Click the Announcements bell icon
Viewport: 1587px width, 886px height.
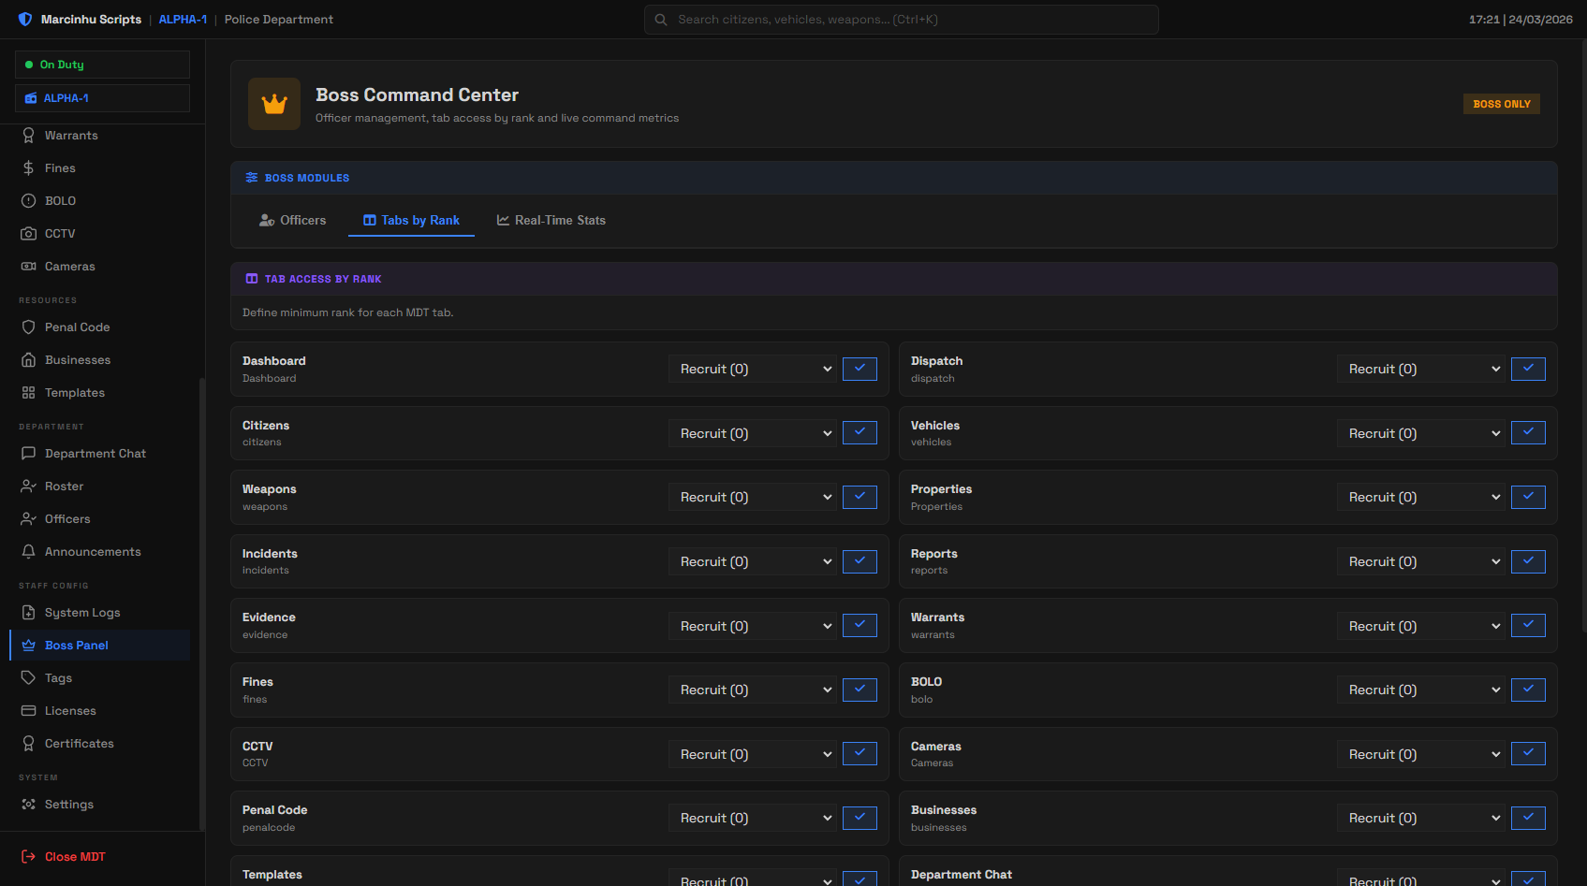coord(29,552)
